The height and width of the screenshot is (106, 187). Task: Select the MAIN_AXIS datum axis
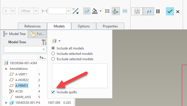(23, 97)
